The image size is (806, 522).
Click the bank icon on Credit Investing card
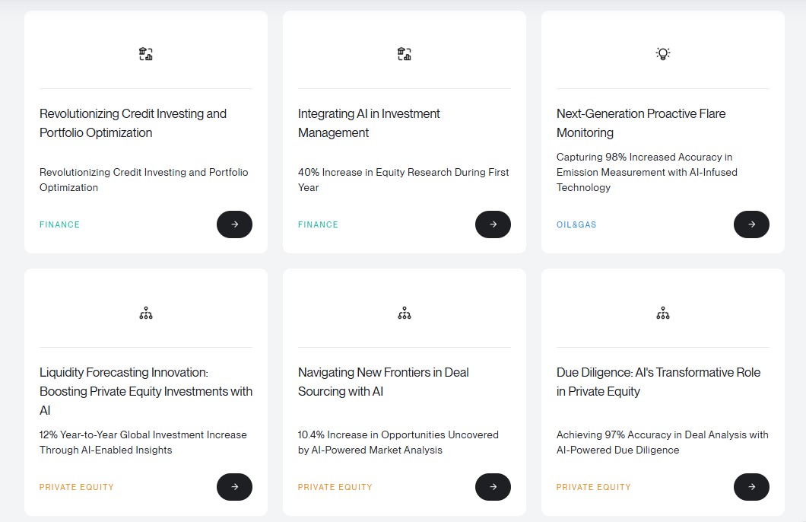145,53
